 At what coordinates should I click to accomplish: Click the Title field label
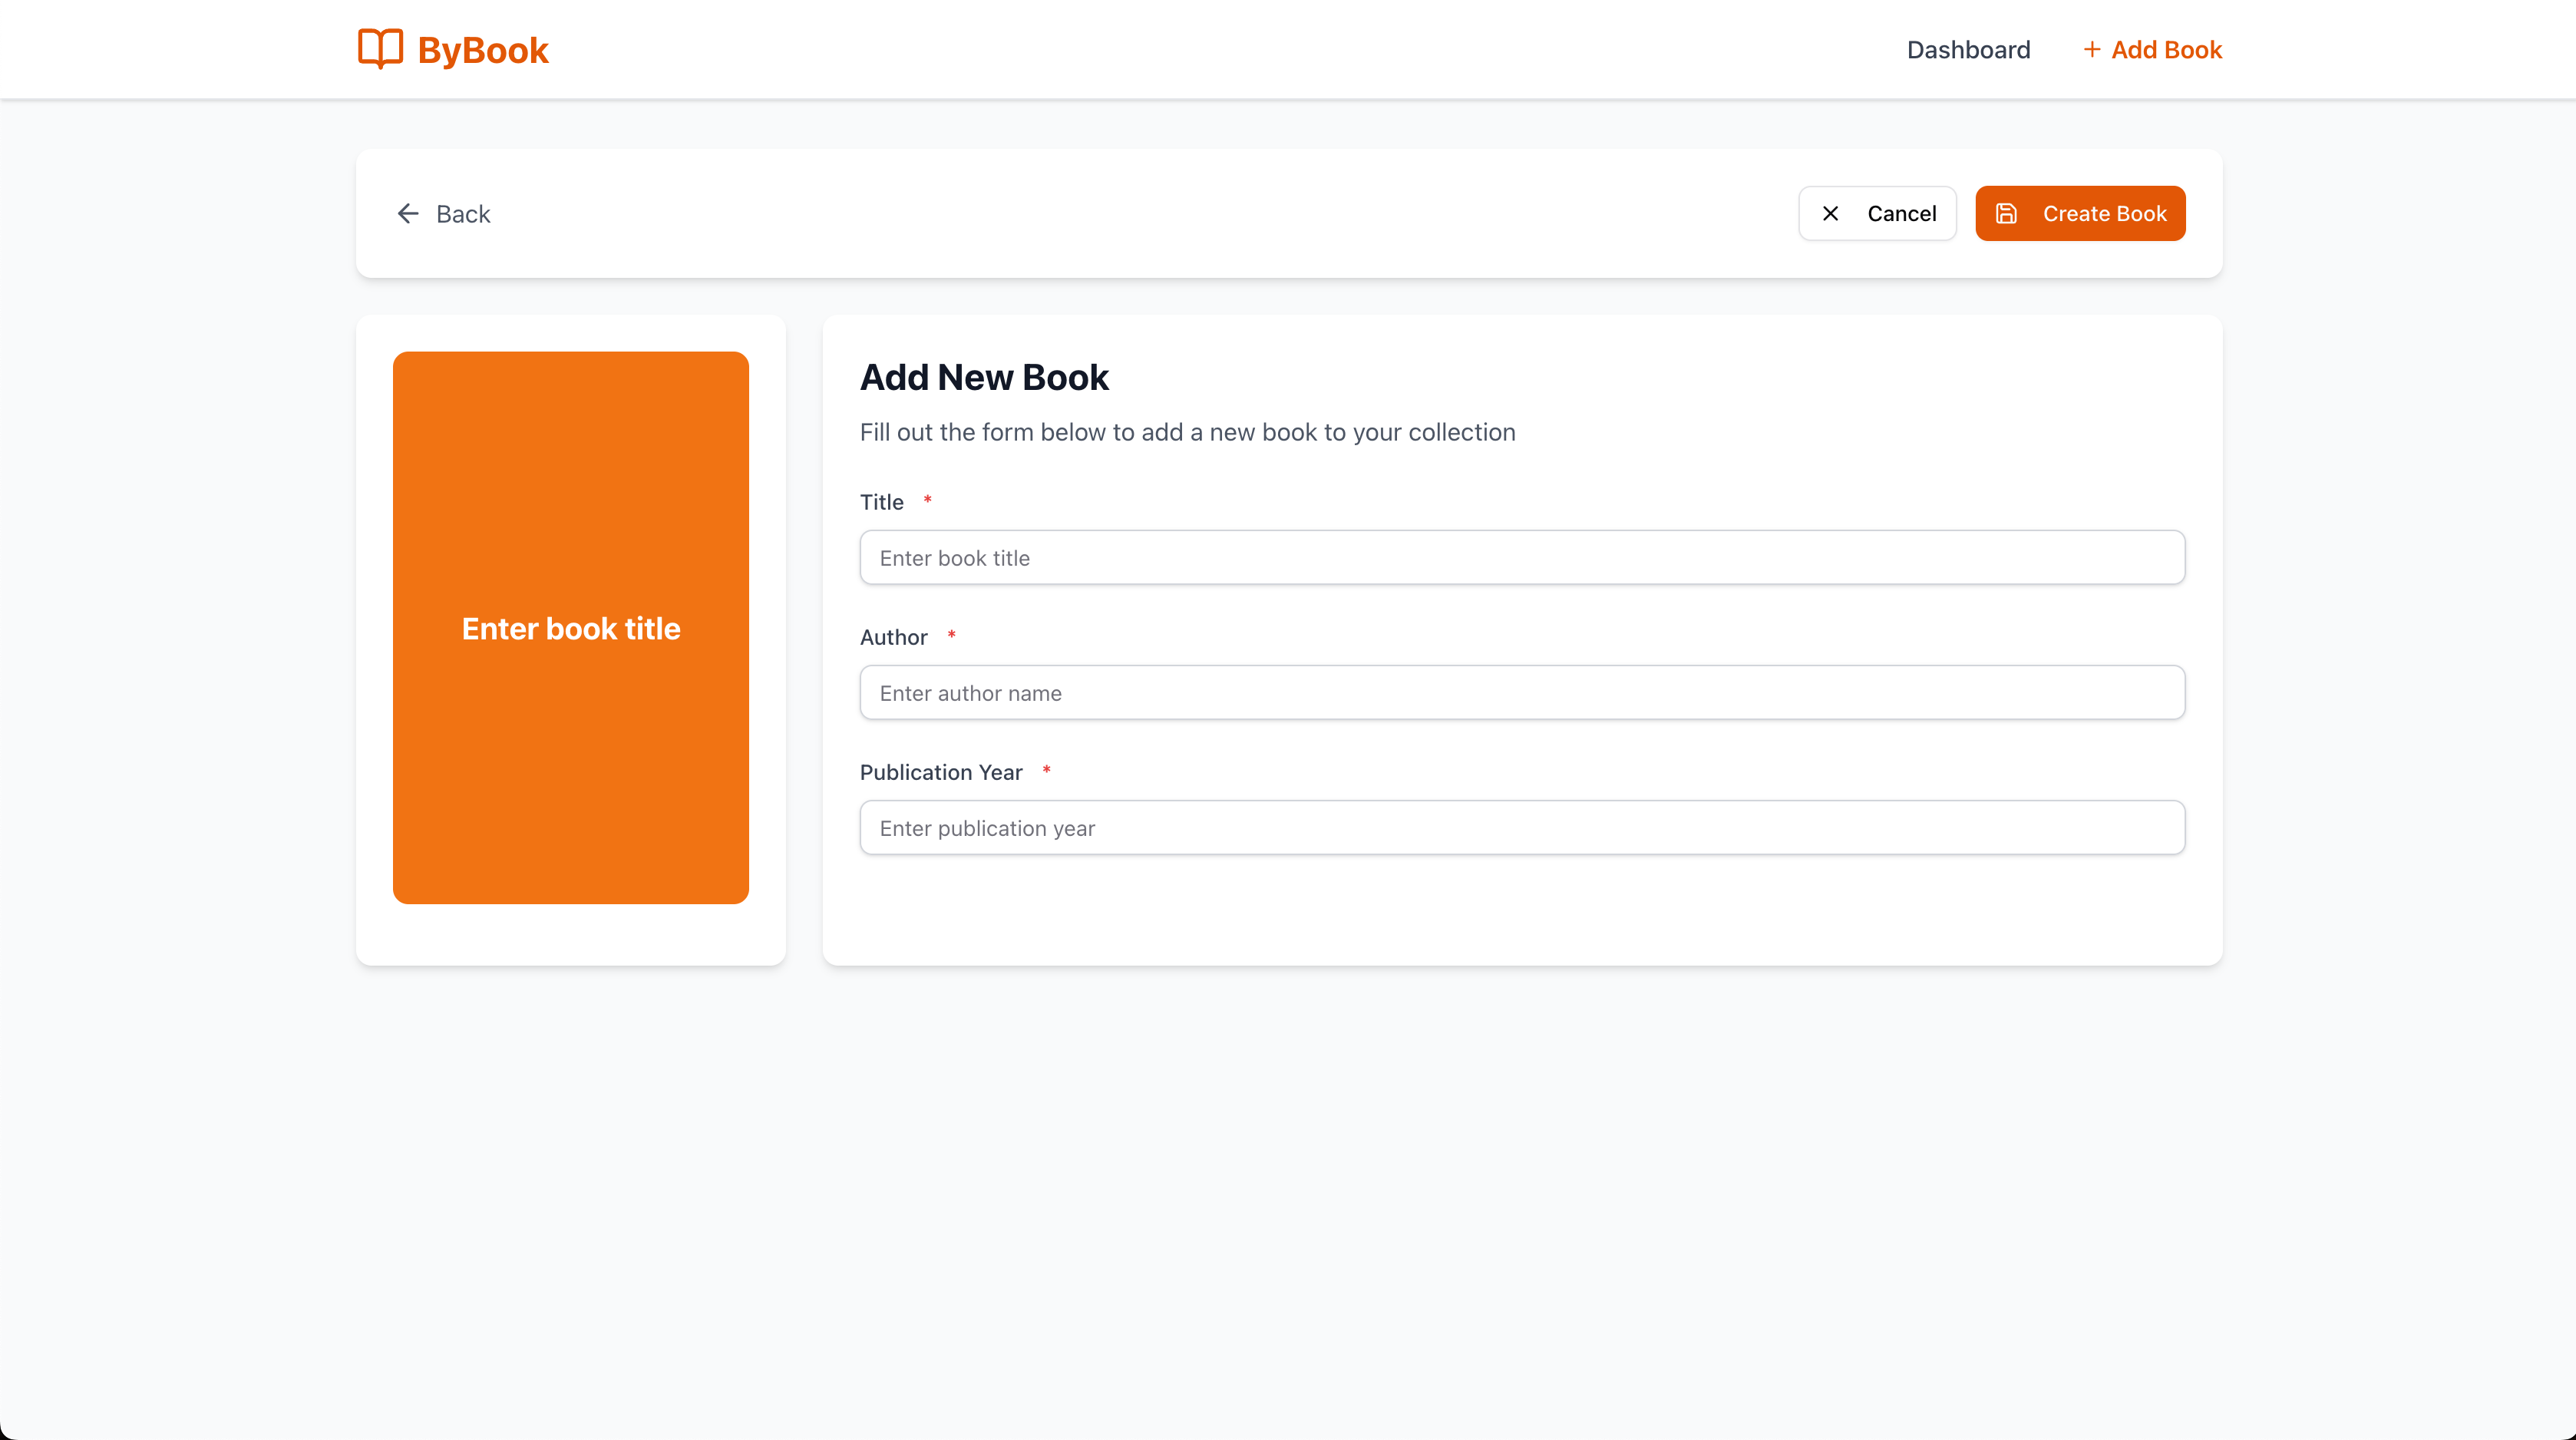(x=881, y=502)
